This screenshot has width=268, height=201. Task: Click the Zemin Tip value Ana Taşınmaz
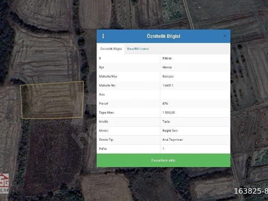[173, 139]
